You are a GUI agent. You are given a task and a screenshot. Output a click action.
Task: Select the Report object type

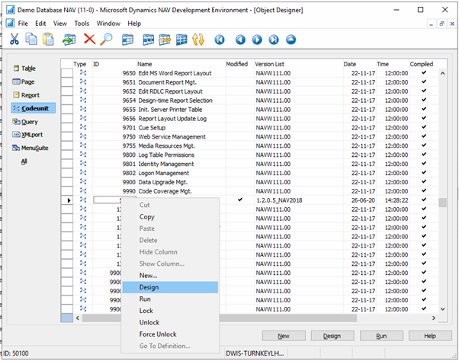pyautogui.click(x=30, y=95)
